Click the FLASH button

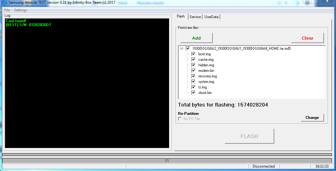pyautogui.click(x=249, y=136)
